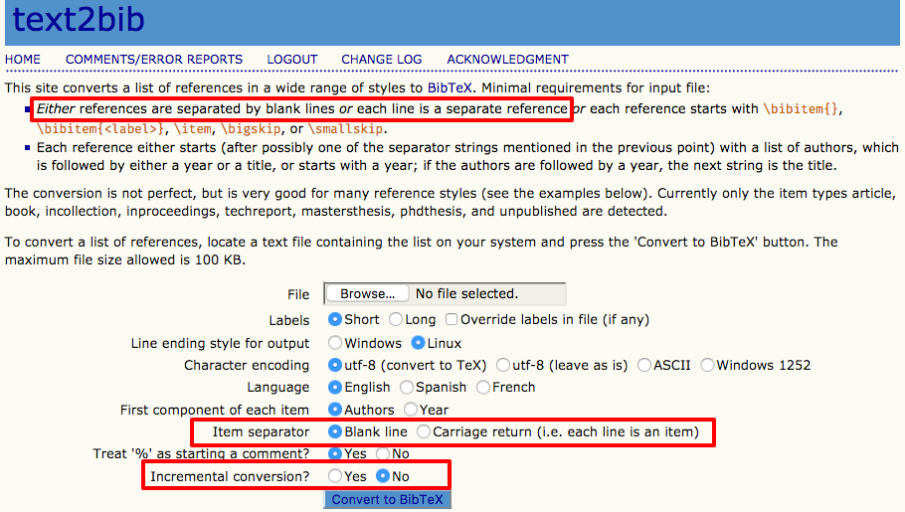Click the 'Character encoding' label
Image resolution: width=905 pixels, height=512 pixels.
pyautogui.click(x=247, y=366)
